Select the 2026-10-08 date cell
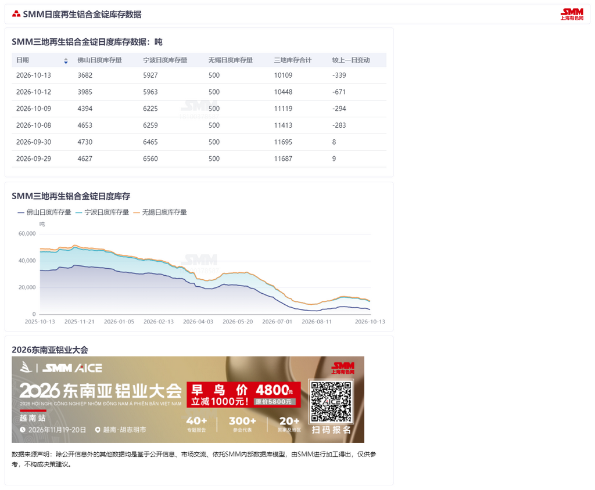 (x=33, y=125)
